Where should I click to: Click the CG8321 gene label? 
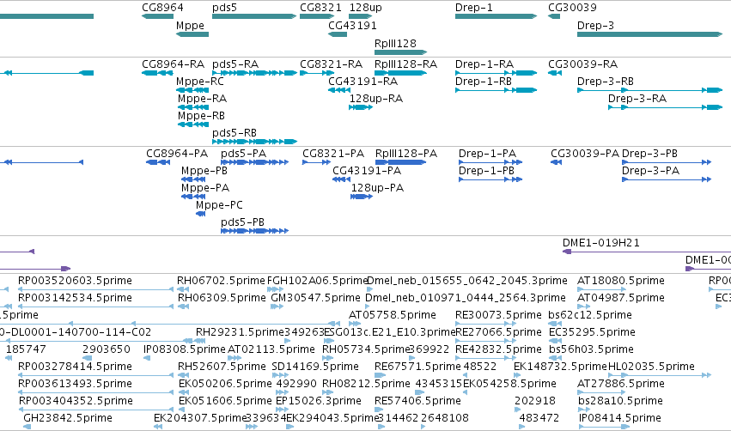(x=320, y=8)
